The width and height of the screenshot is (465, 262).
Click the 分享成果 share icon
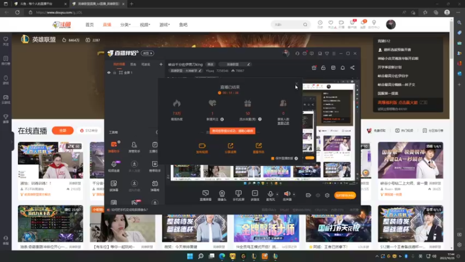click(230, 146)
